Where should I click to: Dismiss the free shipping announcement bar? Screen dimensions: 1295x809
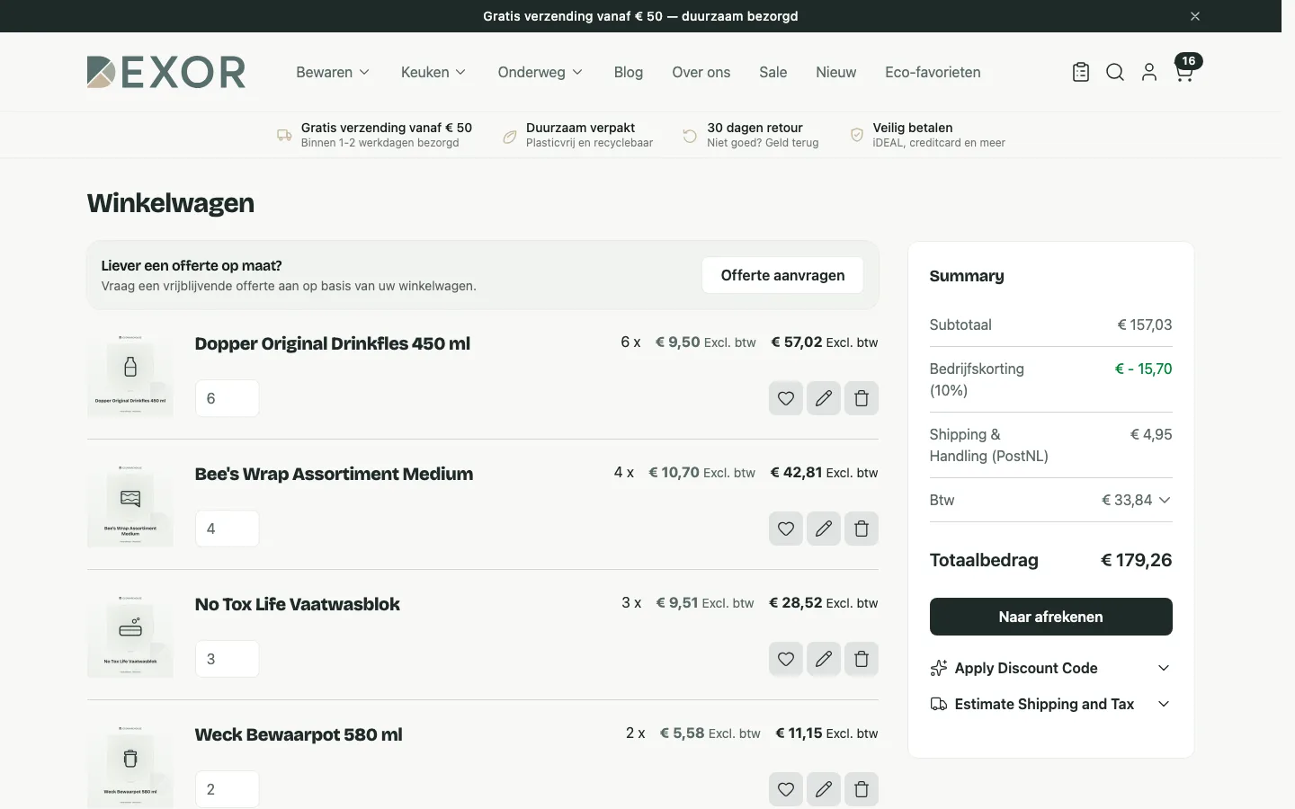click(x=1195, y=16)
